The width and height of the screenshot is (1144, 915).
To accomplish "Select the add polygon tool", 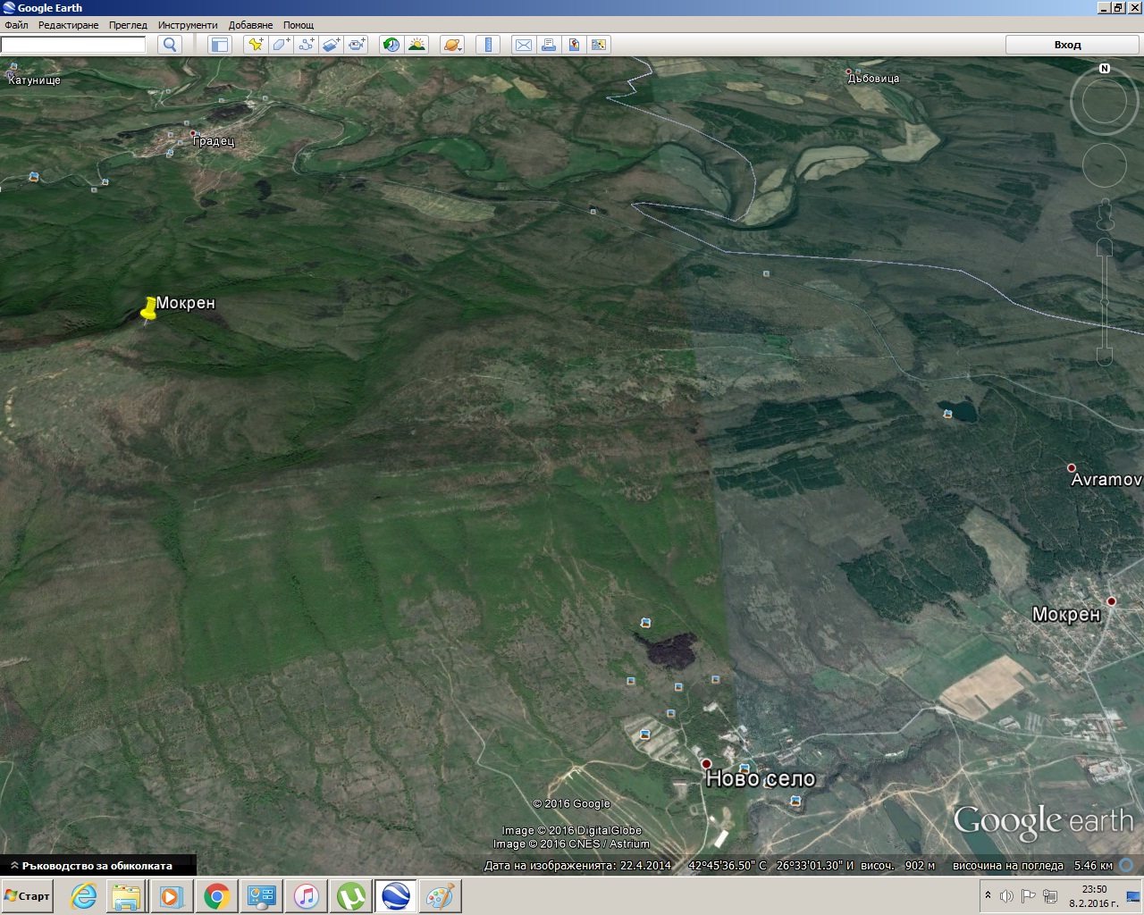I will [281, 45].
